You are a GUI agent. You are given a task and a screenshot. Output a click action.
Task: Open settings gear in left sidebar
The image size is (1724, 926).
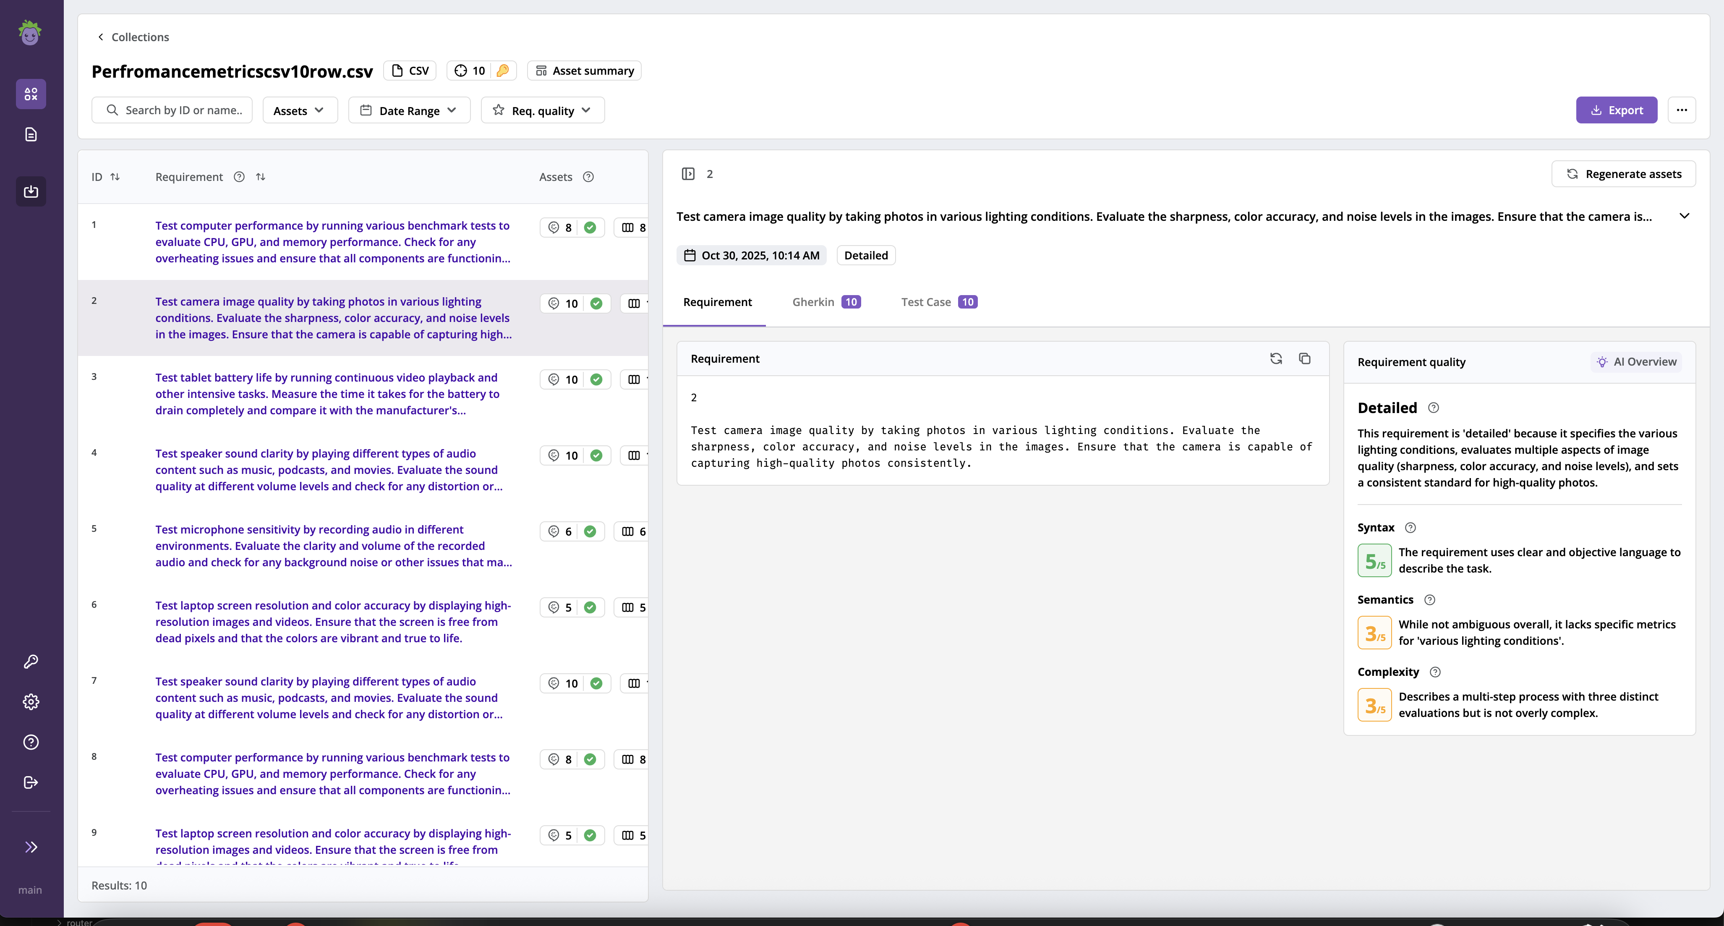point(31,702)
